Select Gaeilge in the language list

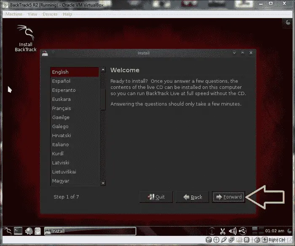click(x=75, y=117)
